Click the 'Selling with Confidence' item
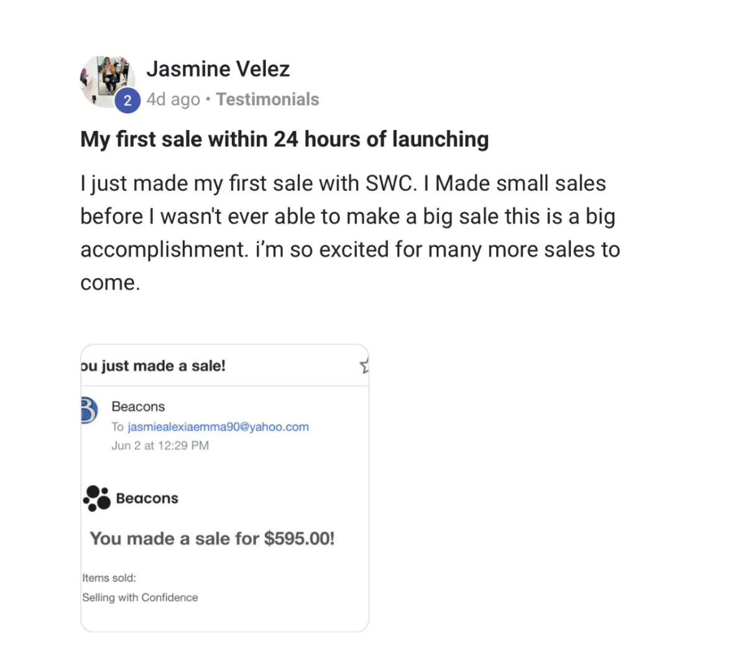The height and width of the screenshot is (663, 746). point(140,597)
